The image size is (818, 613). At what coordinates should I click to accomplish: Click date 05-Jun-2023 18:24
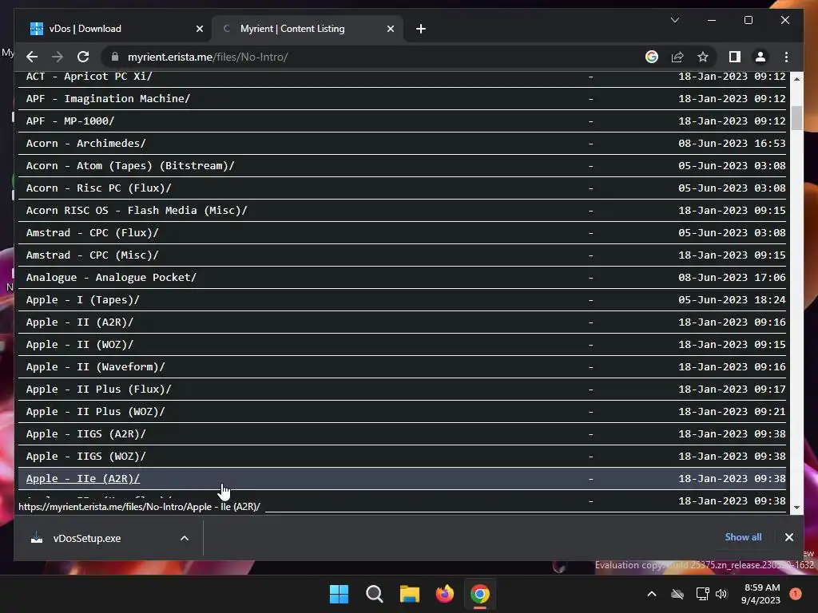pyautogui.click(x=732, y=300)
